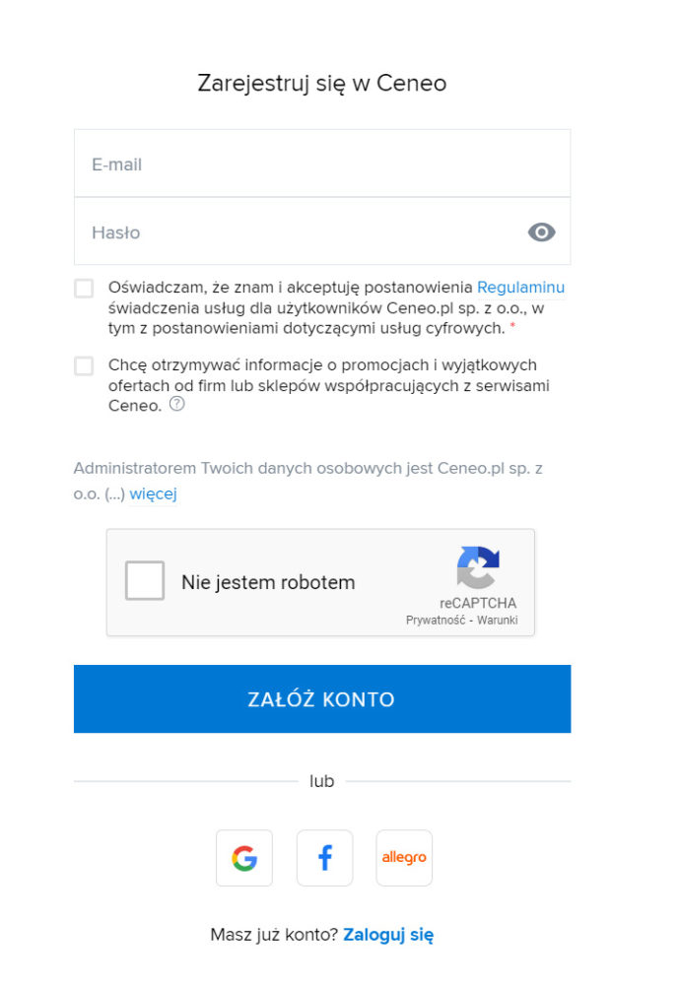The height and width of the screenshot is (985, 679).
Task: Accept the Regulamin terms checkbox
Action: tap(84, 289)
